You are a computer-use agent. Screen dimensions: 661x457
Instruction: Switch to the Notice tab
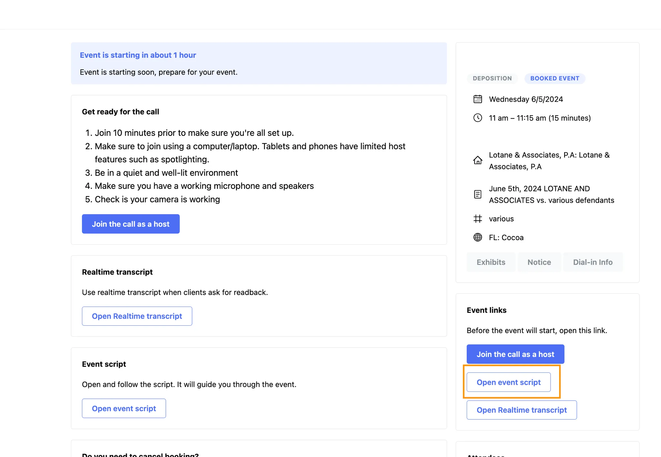coord(539,262)
